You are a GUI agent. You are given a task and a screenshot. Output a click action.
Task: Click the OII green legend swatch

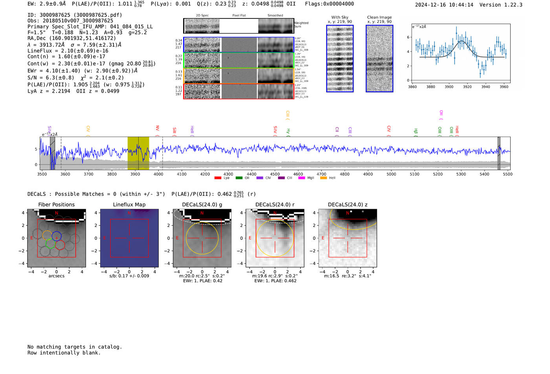click(x=239, y=178)
